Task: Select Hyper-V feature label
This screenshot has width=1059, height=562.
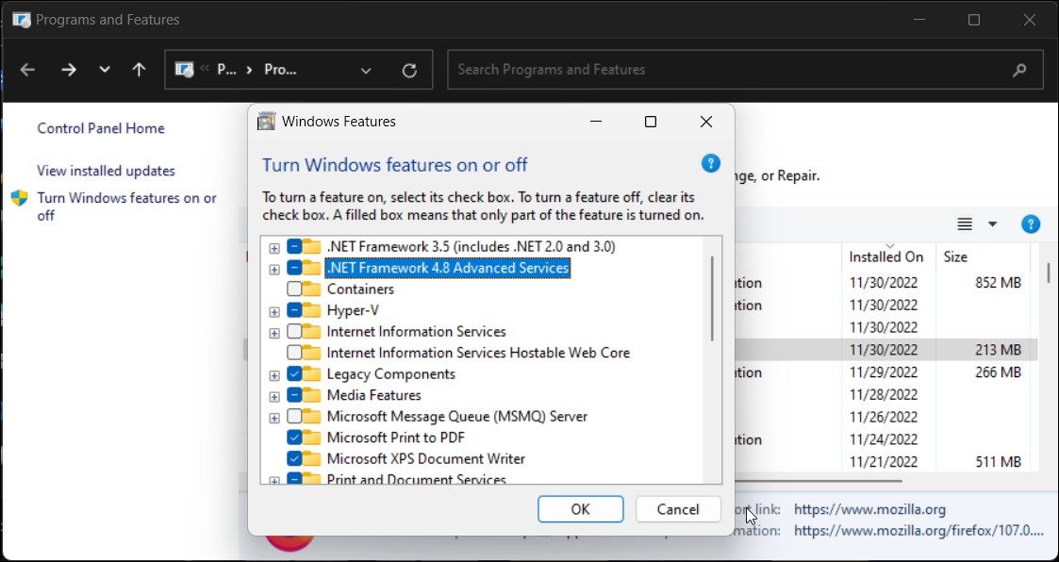Action: 353,311
